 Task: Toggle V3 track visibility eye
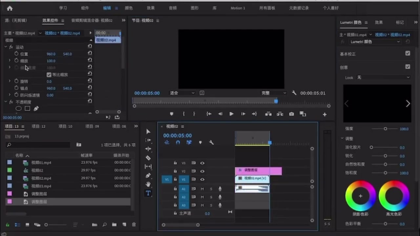(x=202, y=163)
